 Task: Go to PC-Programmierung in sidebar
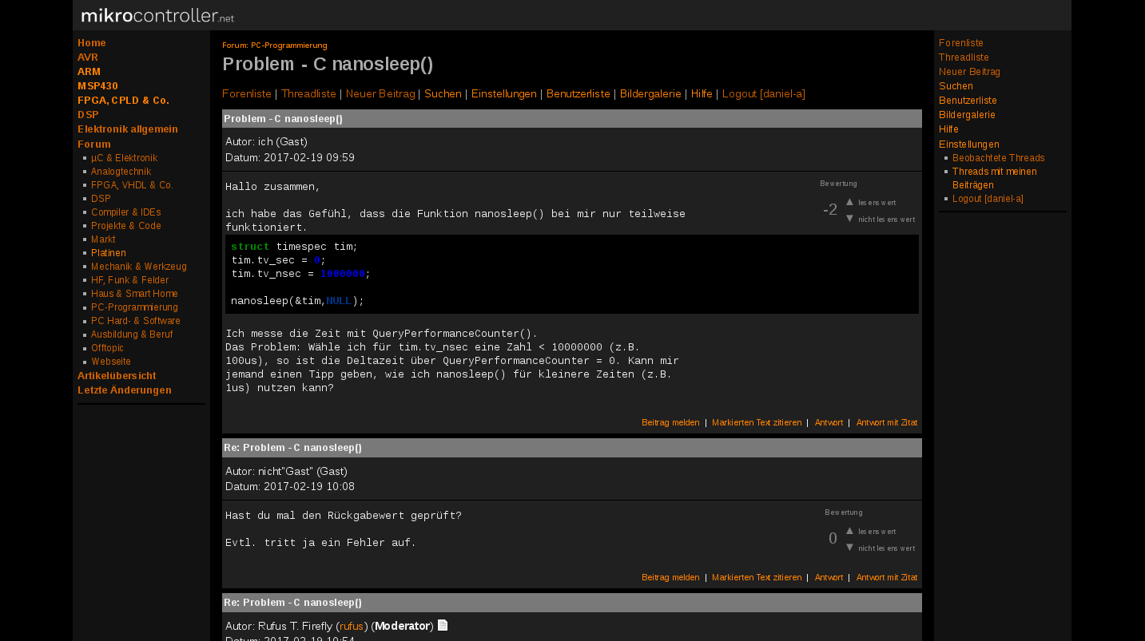click(134, 307)
